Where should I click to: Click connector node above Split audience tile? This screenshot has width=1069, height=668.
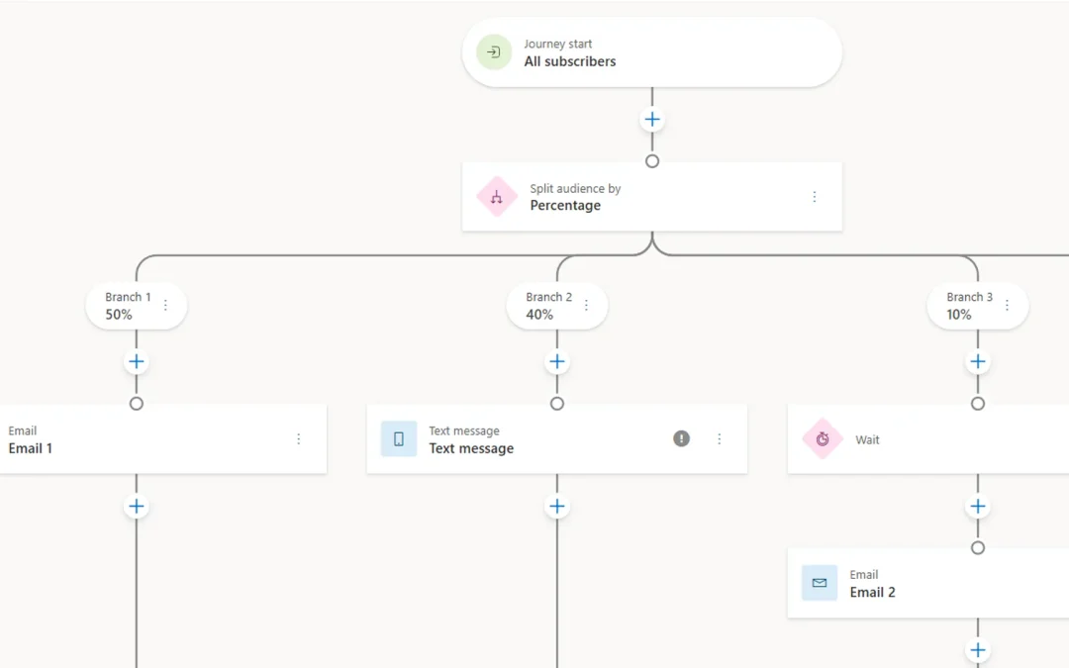pyautogui.click(x=652, y=161)
